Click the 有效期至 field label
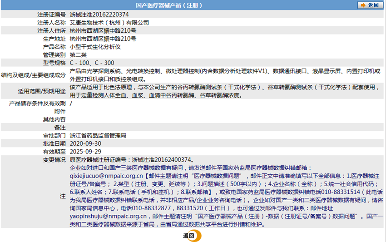Viewport: 386px width, 242px height. click(x=54, y=152)
